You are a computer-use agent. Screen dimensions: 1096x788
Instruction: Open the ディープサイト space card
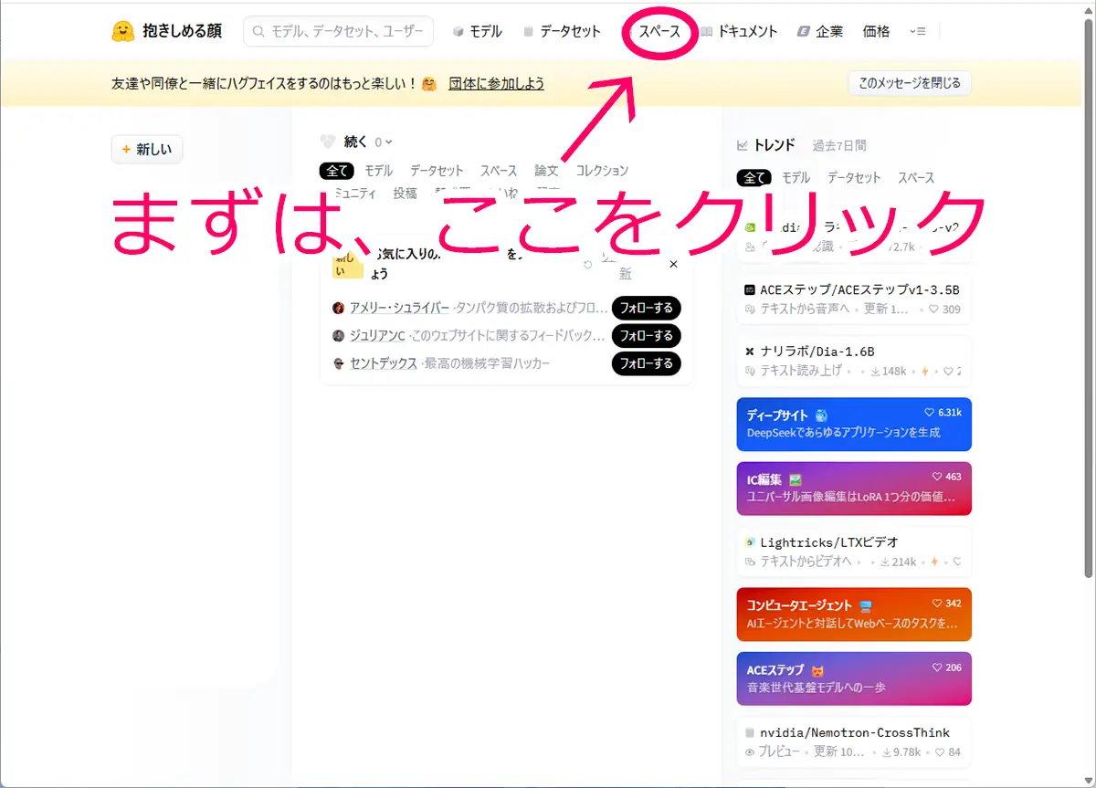click(854, 424)
